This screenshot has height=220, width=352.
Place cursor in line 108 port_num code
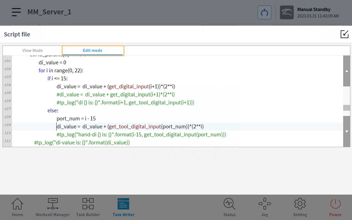point(76,118)
